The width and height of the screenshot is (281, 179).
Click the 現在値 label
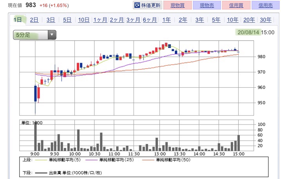[15, 5]
